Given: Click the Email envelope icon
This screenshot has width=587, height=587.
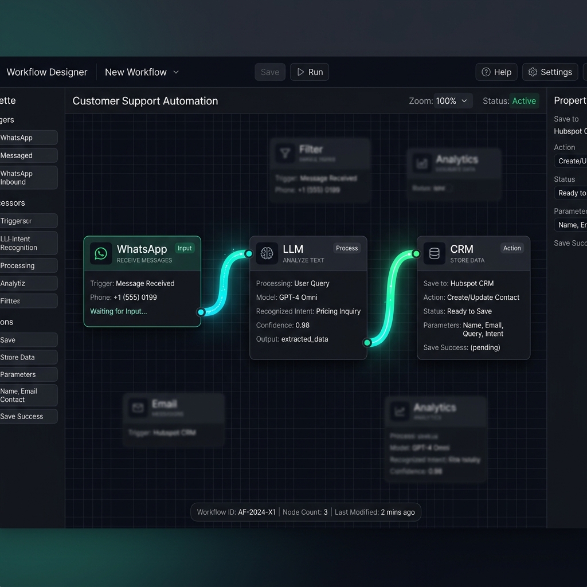Looking at the screenshot, I should point(138,408).
